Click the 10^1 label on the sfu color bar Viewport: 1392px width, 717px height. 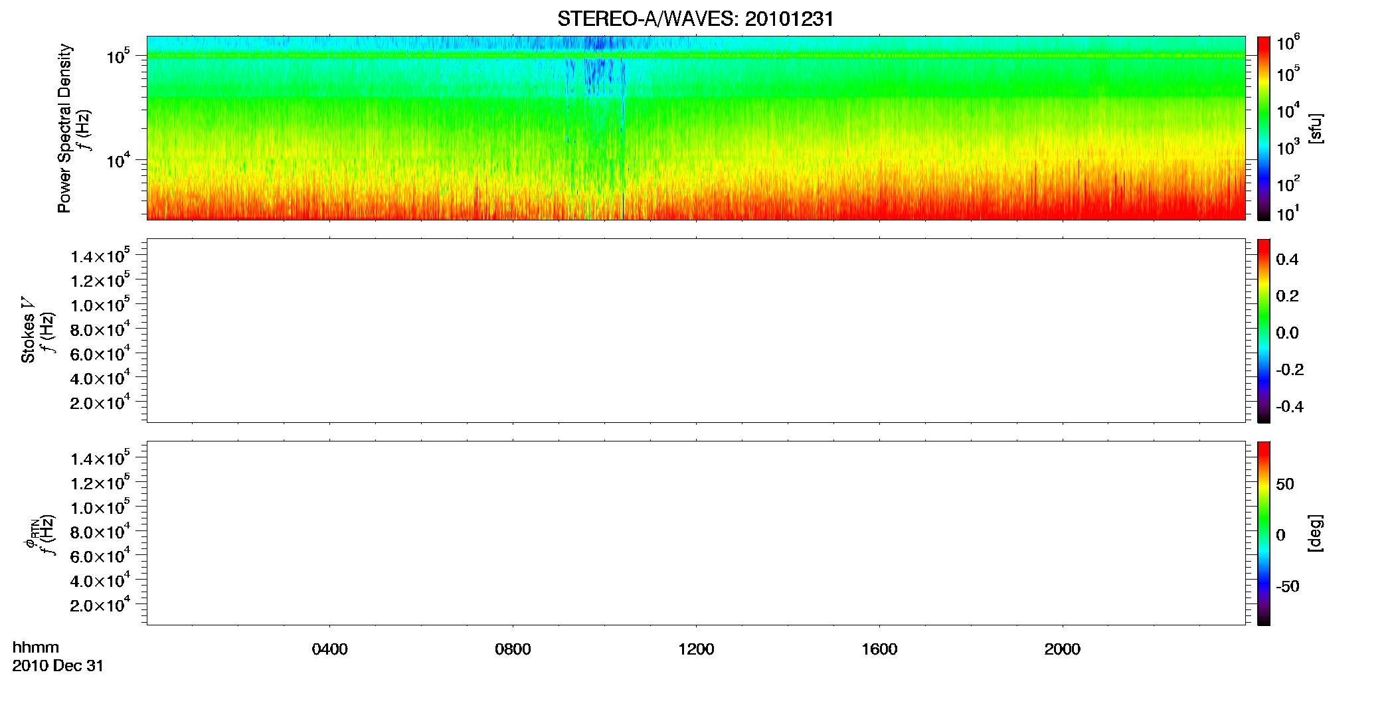(x=1288, y=213)
